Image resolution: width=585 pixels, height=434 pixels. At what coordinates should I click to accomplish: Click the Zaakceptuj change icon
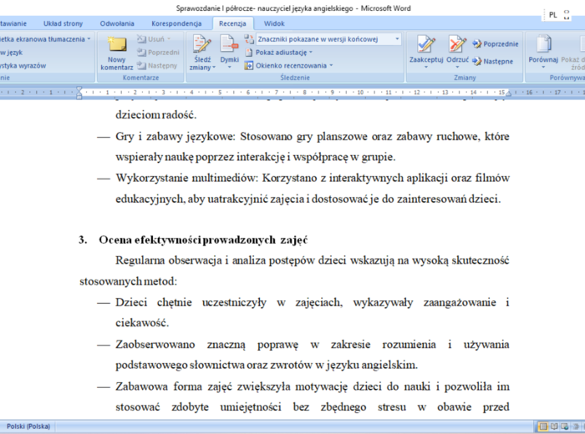pos(426,45)
